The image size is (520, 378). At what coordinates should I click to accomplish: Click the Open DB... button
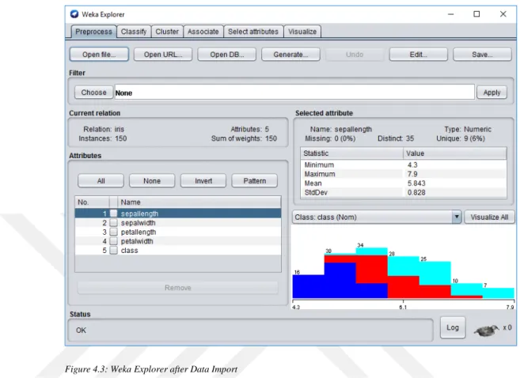(x=227, y=55)
